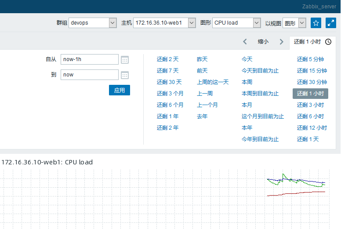Click the 缩小 zoom out button
341x229 pixels.
tap(263, 42)
